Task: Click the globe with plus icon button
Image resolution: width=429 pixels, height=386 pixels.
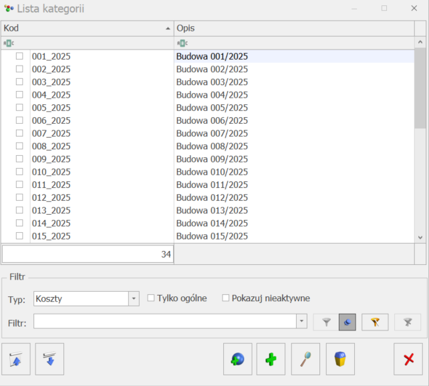Action: (237, 359)
